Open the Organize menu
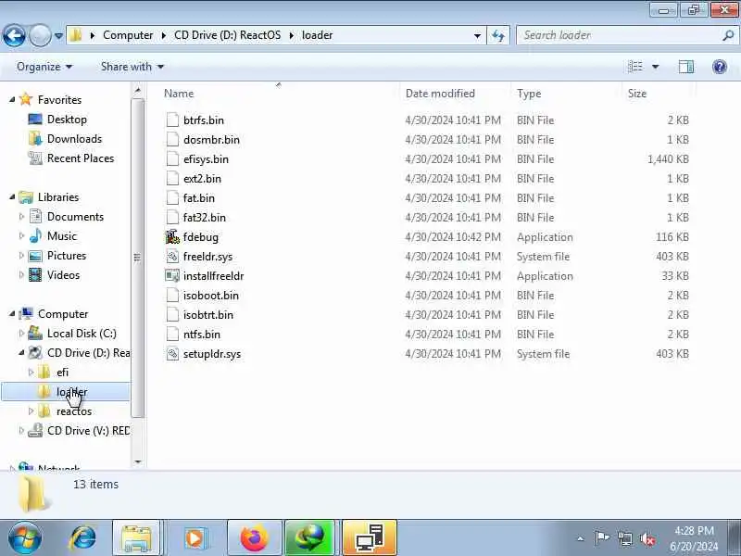 44,67
